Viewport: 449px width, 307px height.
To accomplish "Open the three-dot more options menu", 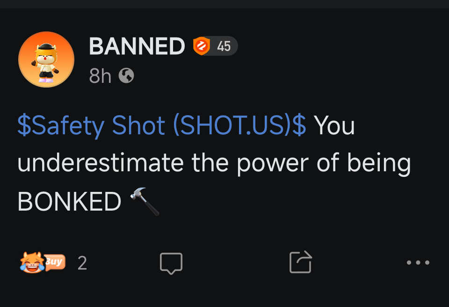I will pos(418,263).
